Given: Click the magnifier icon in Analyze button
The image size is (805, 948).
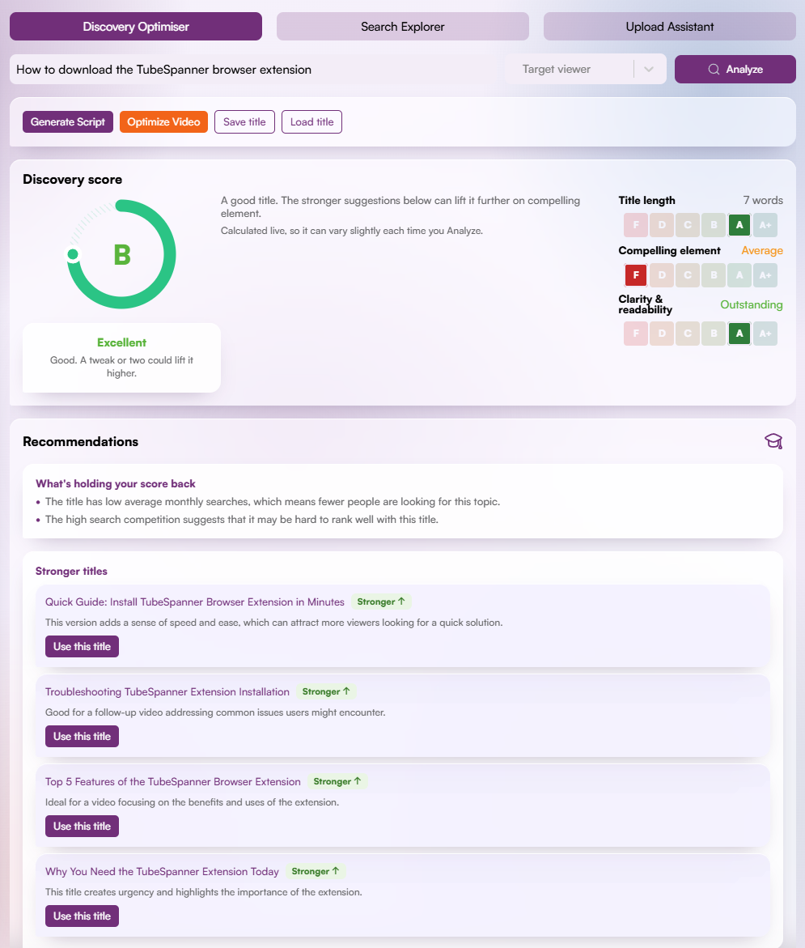Looking at the screenshot, I should click(x=714, y=69).
